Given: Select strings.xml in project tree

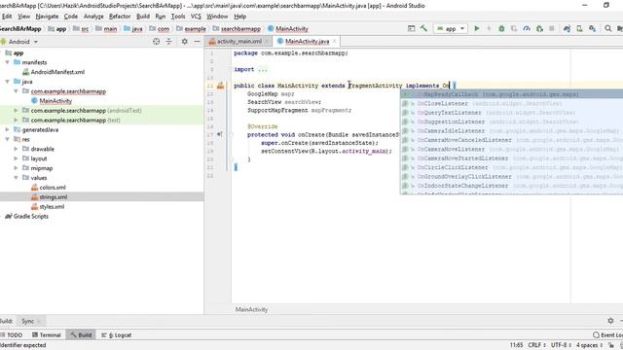Looking at the screenshot, I should pos(50,196).
